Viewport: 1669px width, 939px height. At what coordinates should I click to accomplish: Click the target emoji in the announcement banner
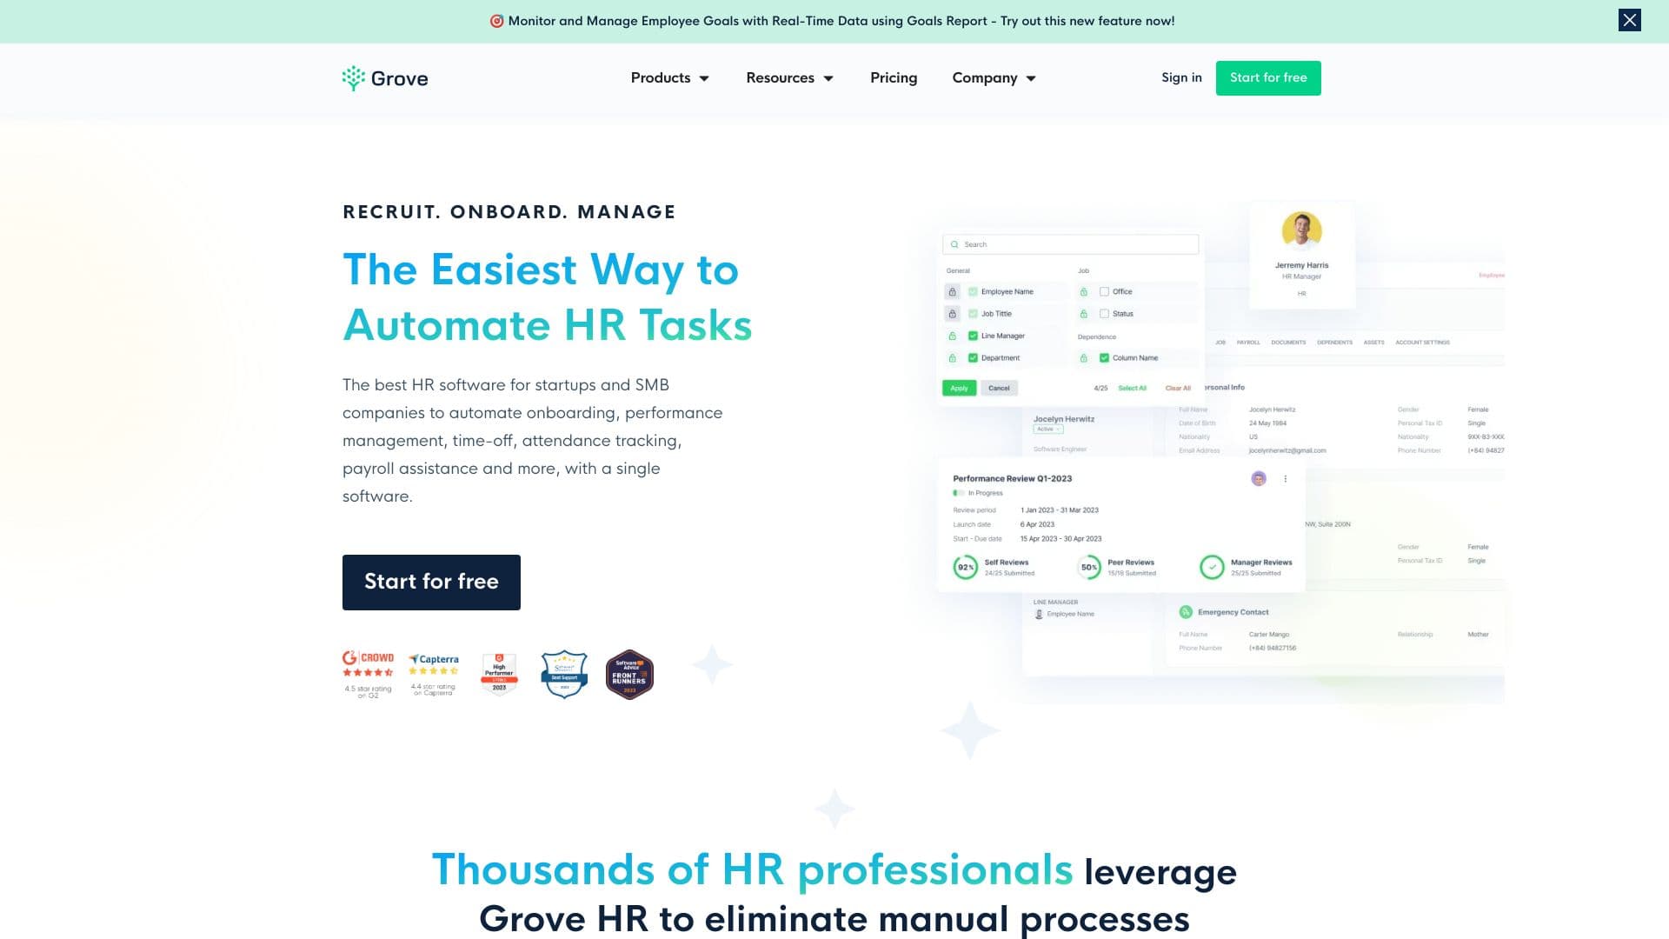point(496,20)
